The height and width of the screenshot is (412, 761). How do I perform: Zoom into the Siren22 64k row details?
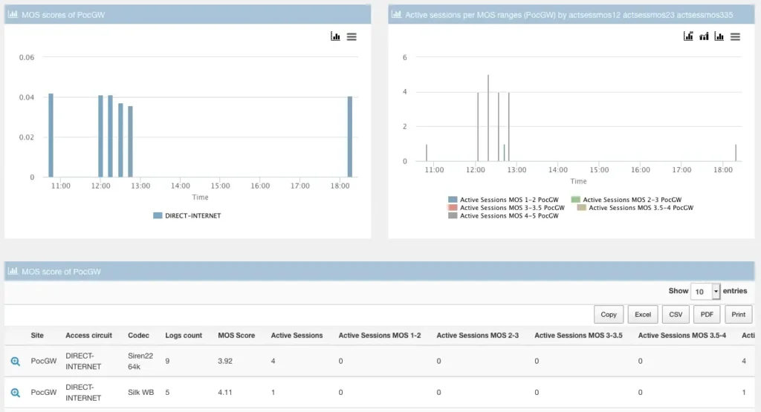[x=15, y=362]
